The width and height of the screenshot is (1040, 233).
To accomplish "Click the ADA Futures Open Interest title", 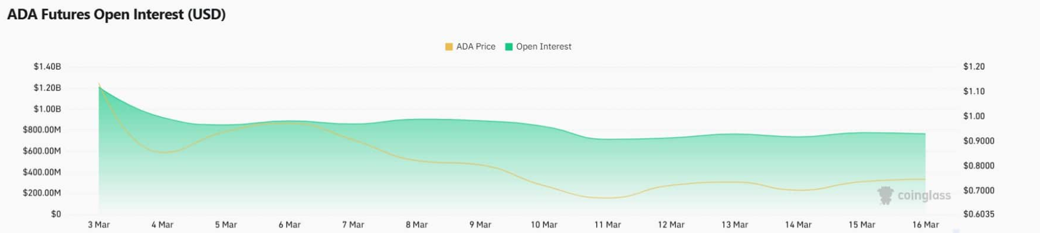I will click(x=116, y=14).
